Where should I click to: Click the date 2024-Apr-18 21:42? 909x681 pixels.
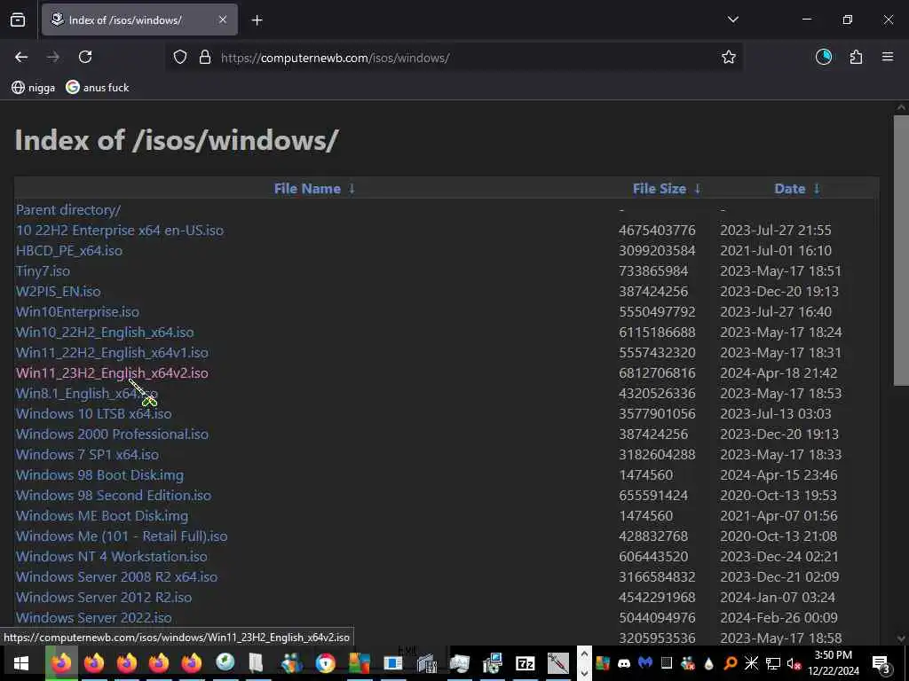pyautogui.click(x=779, y=373)
